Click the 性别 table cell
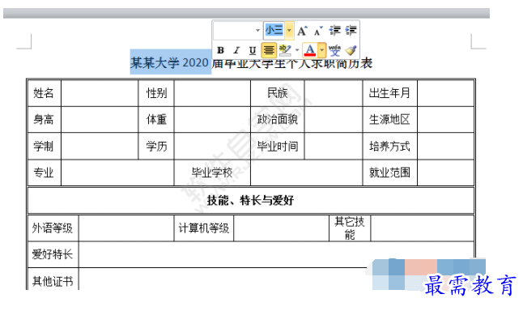Screen dimensions: 523x311 point(156,93)
